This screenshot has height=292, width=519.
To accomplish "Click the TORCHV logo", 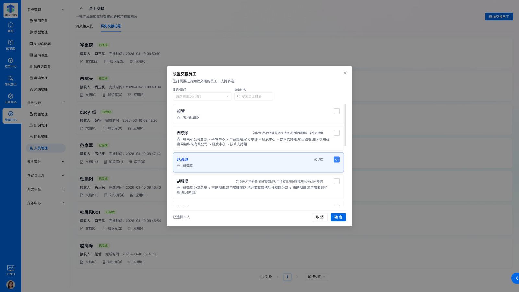I will 10,10.
